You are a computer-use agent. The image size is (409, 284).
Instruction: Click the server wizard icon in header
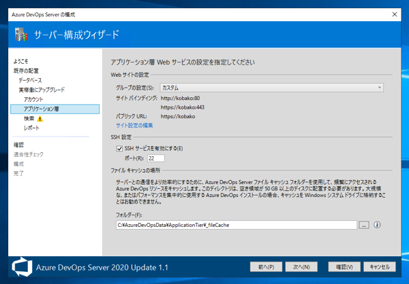coord(21,35)
